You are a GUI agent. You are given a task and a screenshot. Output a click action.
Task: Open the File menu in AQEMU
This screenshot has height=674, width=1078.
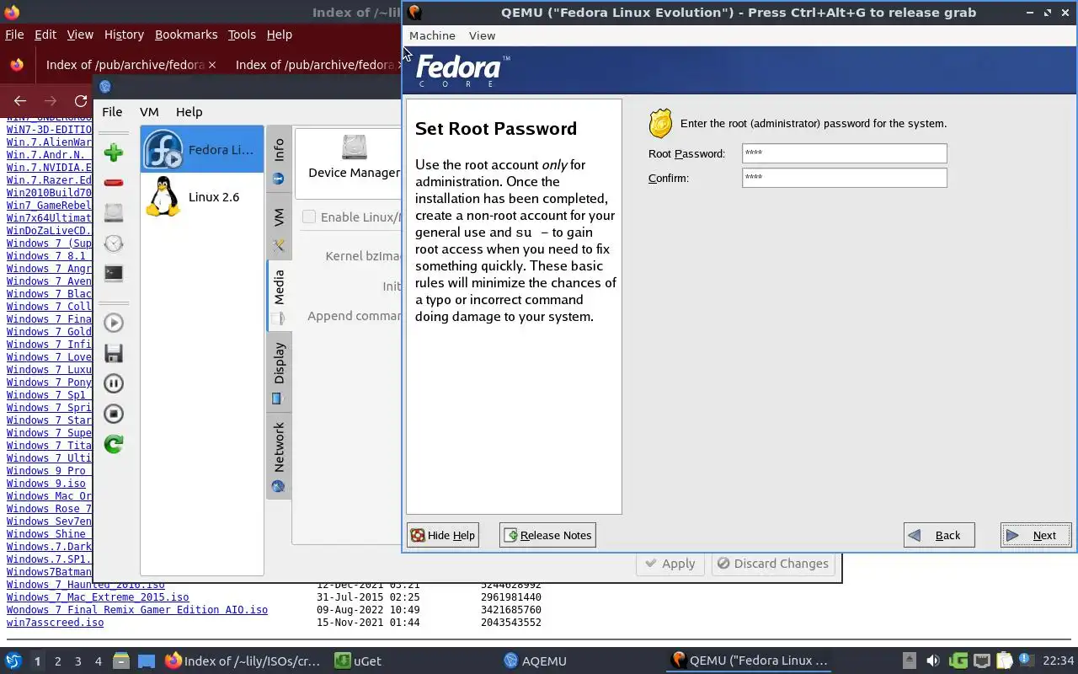[x=112, y=111]
